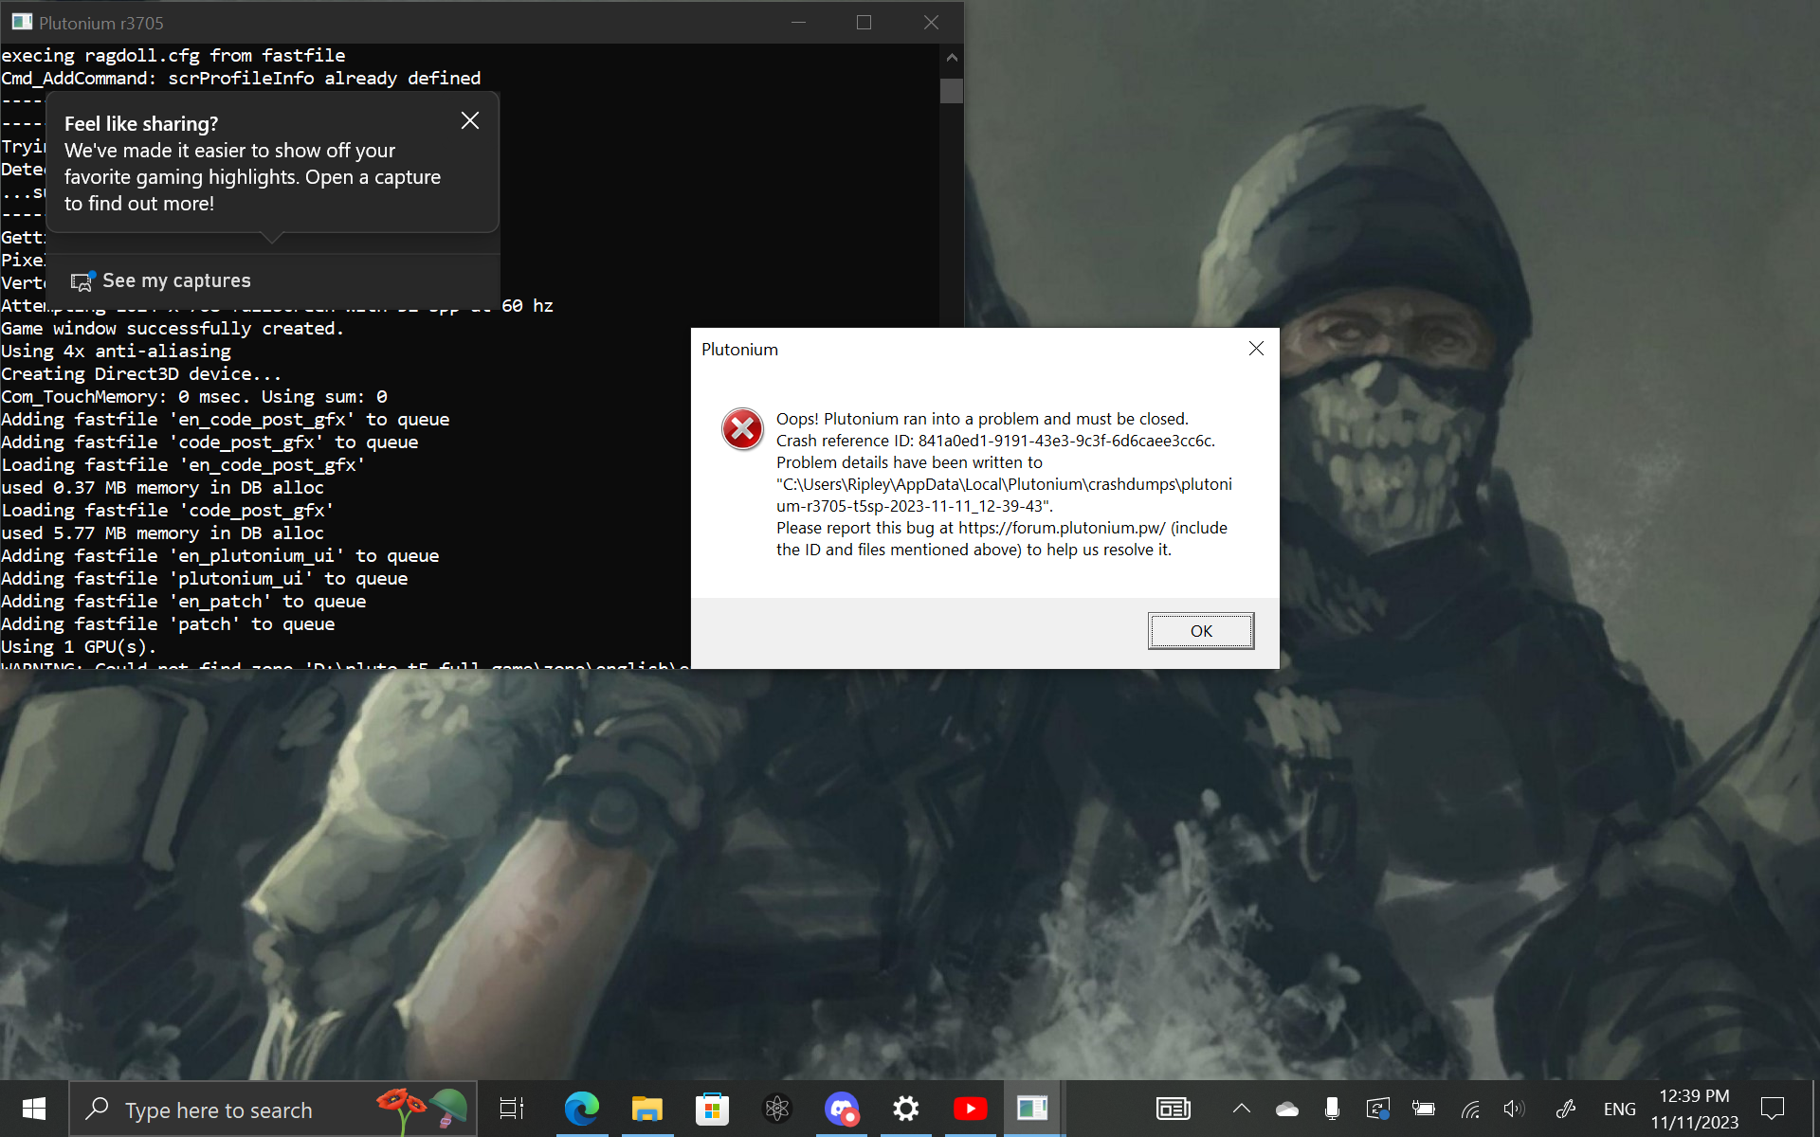This screenshot has height=1137, width=1820.
Task: Open File Explorer from taskbar
Action: click(x=647, y=1109)
